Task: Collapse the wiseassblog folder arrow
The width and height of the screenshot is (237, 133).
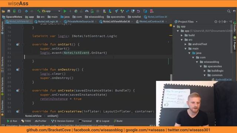Action: pyautogui.click(x=197, y=62)
